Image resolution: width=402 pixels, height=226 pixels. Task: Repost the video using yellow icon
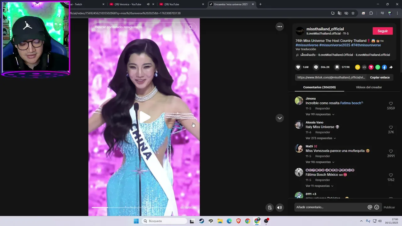coord(357,67)
